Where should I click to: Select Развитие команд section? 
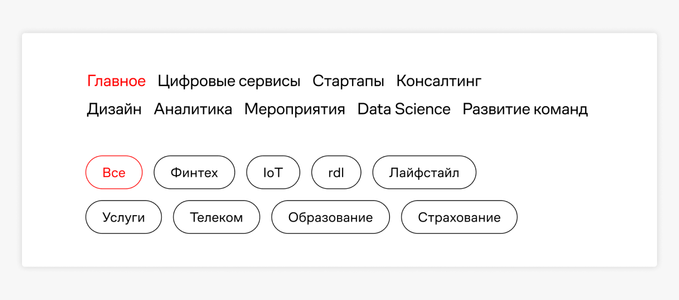pos(524,109)
